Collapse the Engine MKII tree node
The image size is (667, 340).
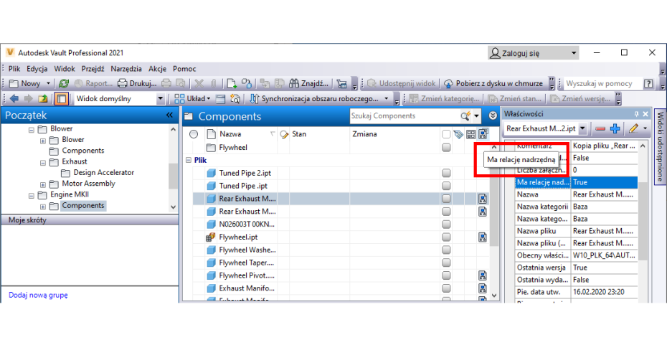coord(31,195)
